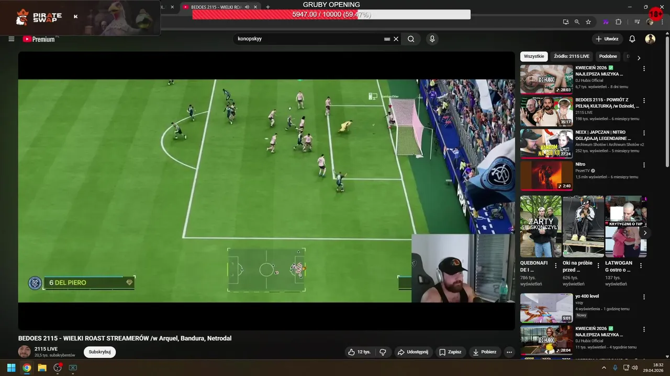Open the 2115 LIVE channel avatar
Viewport: 670px width, 376px height.
point(25,351)
